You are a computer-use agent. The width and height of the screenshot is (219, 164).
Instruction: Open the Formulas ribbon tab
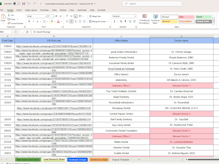pos(44,10)
